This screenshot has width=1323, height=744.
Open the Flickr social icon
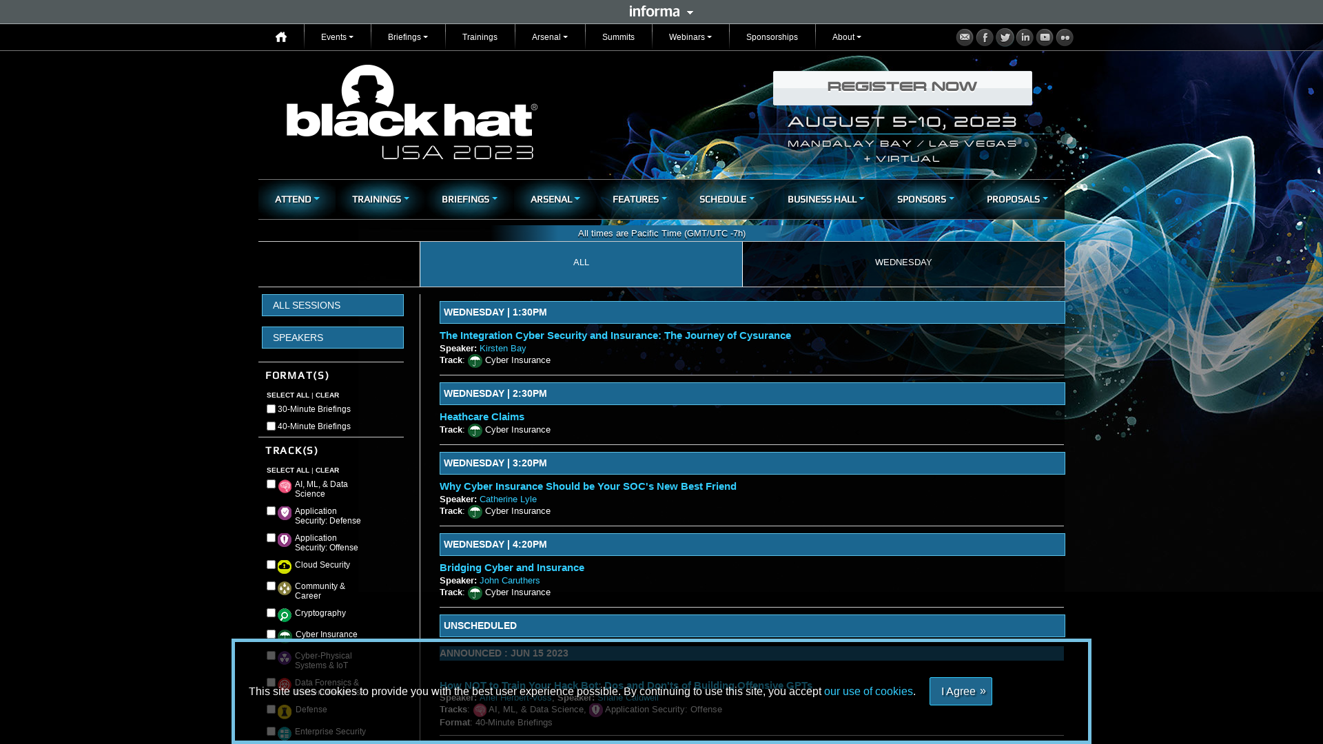(1065, 37)
